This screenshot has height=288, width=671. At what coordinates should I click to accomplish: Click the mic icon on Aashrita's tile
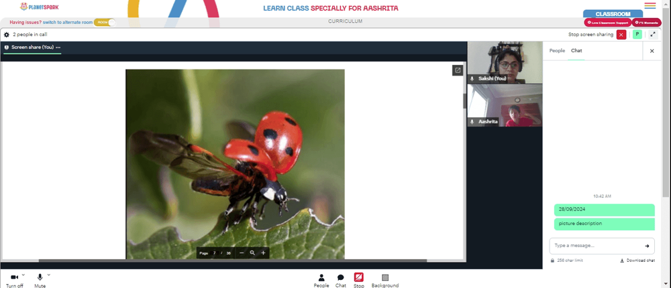coord(472,122)
